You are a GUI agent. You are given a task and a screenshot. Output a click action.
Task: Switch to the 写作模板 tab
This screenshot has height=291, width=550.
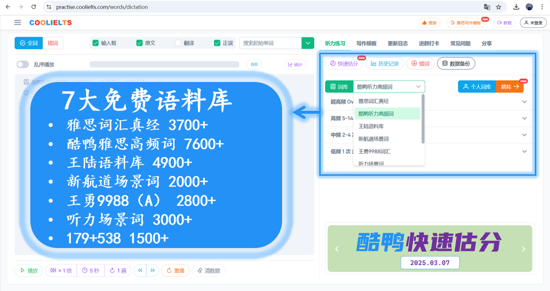[x=367, y=43]
